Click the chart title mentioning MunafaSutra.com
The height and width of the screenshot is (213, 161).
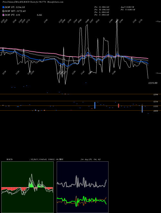(x=33, y=2)
